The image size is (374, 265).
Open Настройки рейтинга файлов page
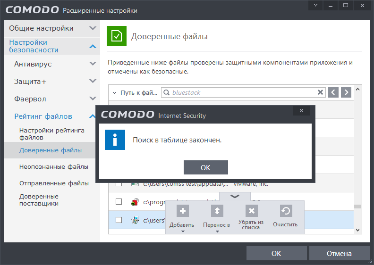pos(52,134)
